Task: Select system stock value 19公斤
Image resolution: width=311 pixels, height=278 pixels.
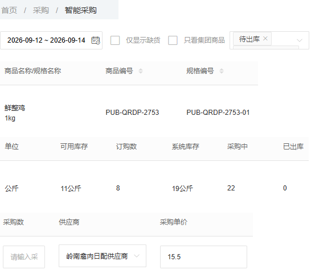Action: [x=182, y=188]
